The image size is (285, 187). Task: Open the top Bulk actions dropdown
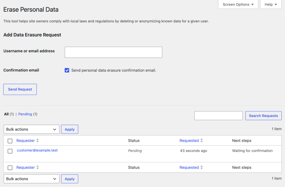tap(32, 129)
